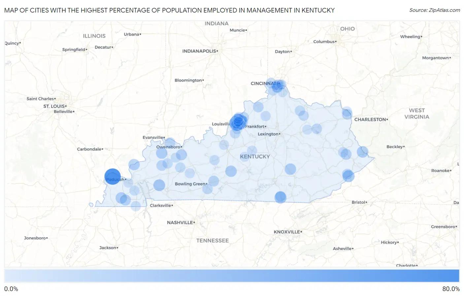The image size is (464, 296).
Task: Click the Source: ZipAtlas.com attribution text
Action: click(x=434, y=10)
